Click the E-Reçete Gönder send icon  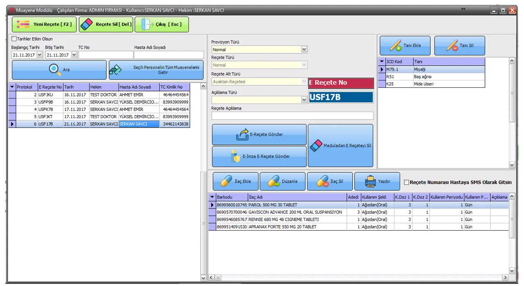tap(242, 135)
